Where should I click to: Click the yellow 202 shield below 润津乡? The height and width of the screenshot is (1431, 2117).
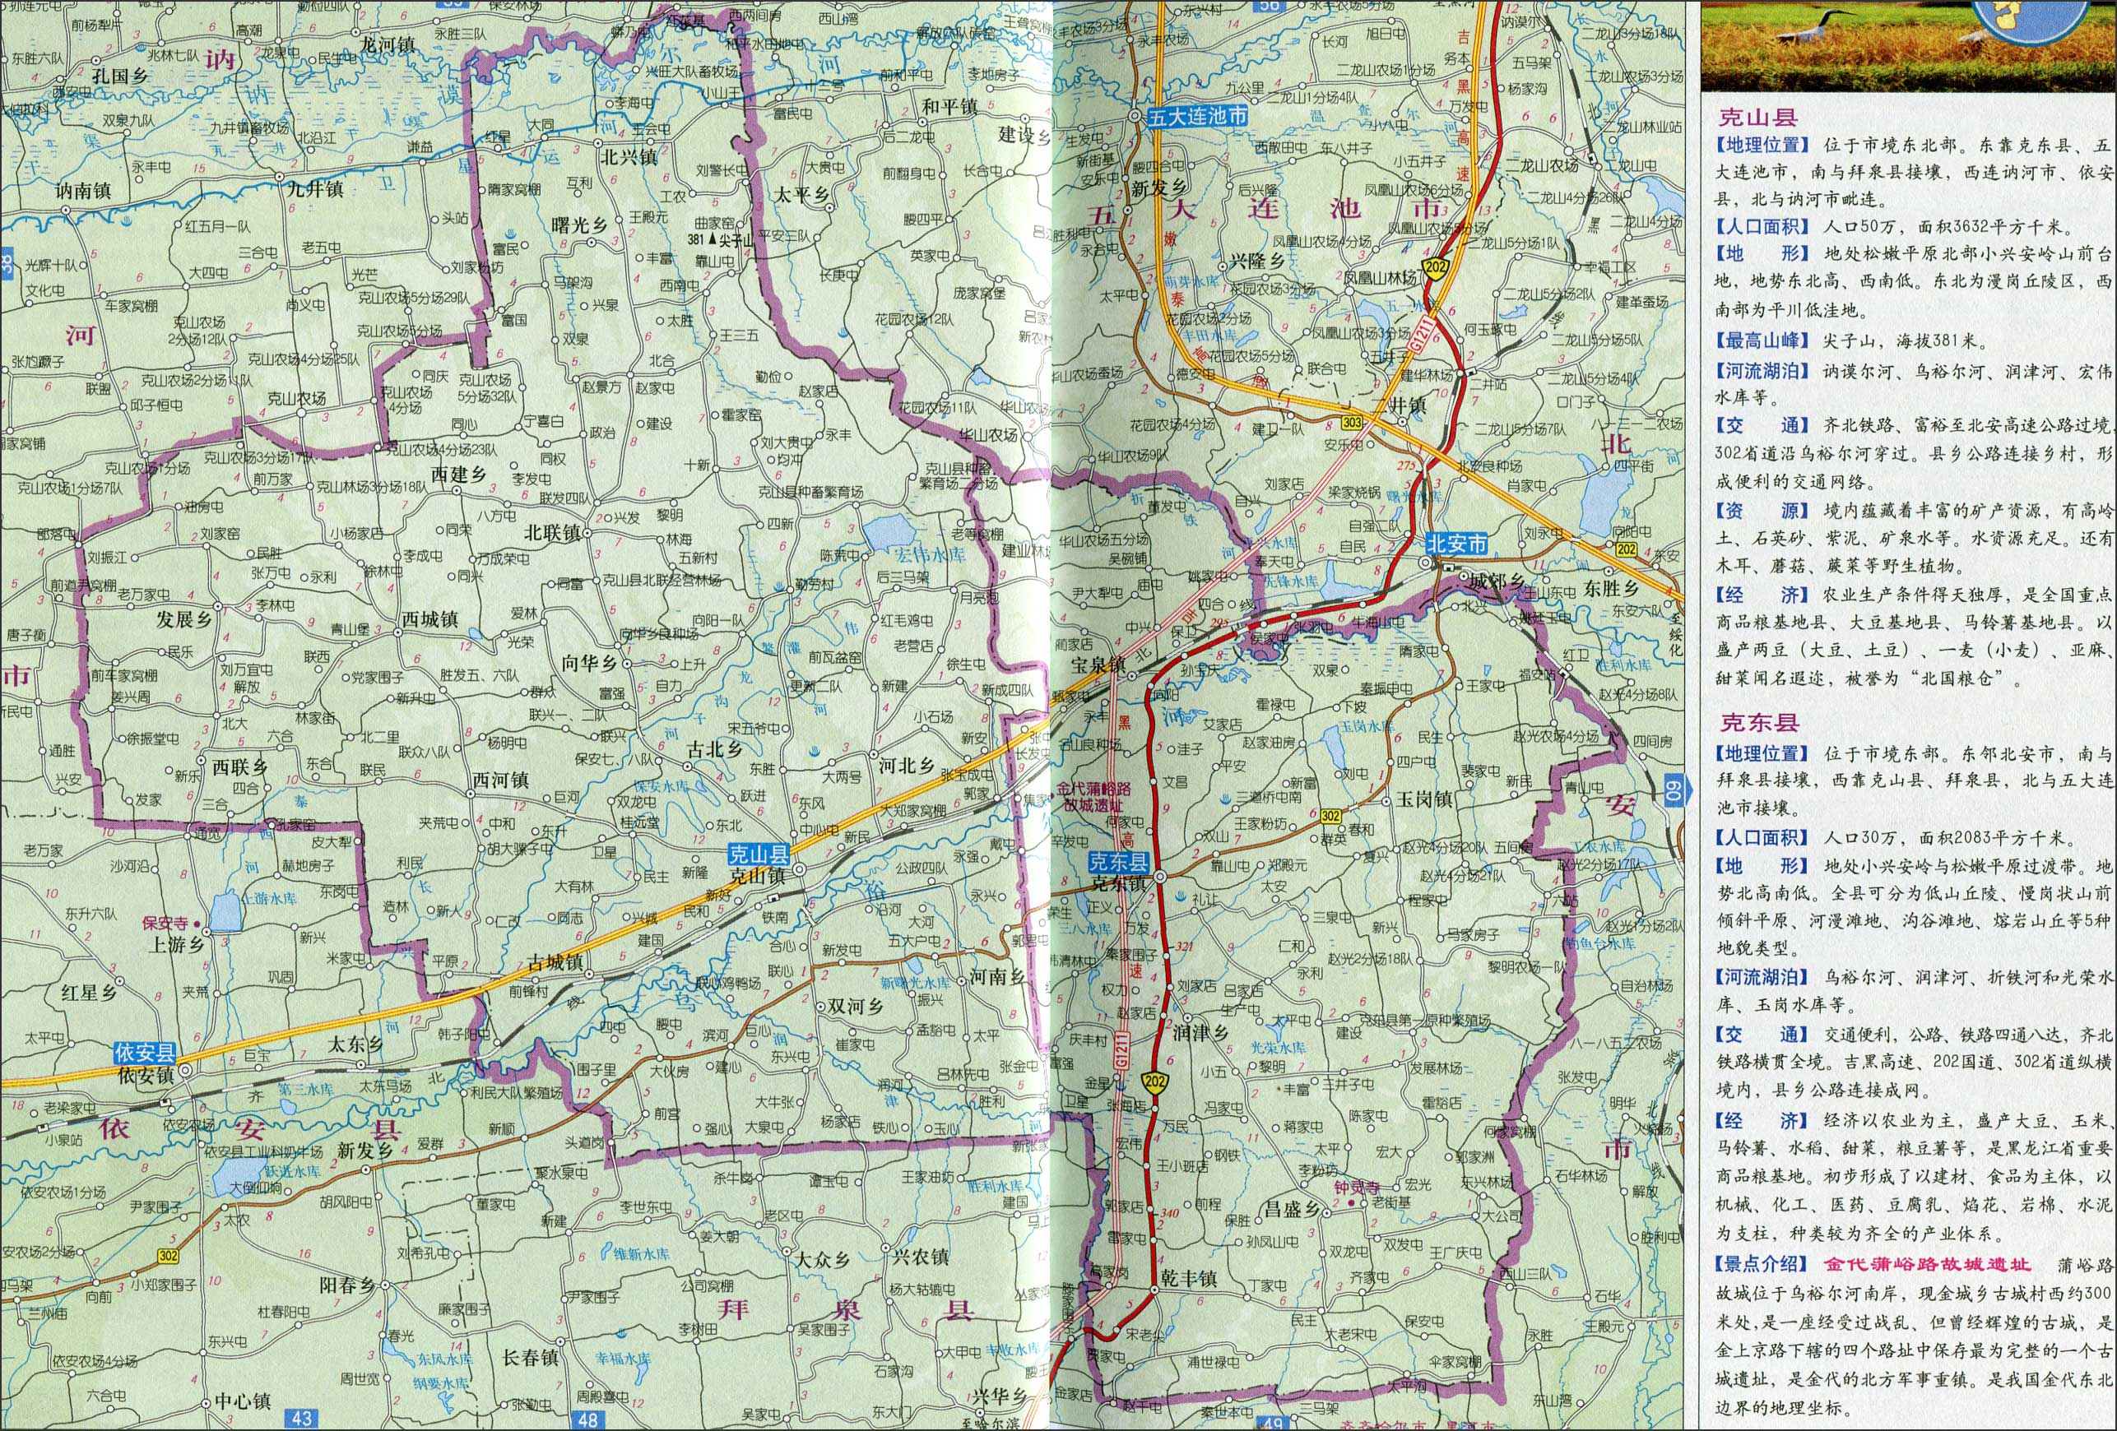1156,1080
